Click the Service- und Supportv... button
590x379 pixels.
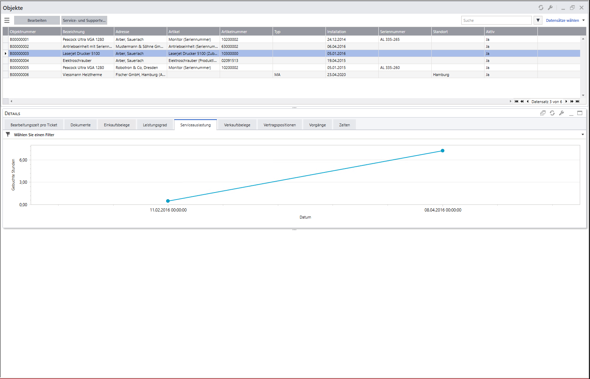84,20
